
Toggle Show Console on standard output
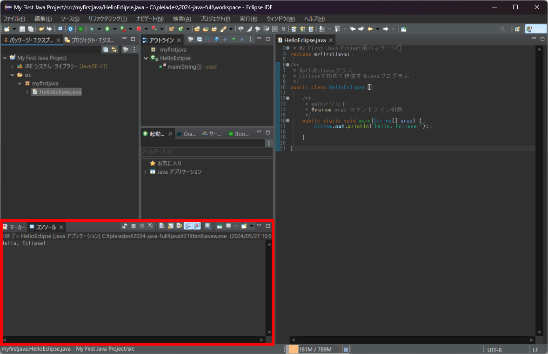(x=187, y=226)
